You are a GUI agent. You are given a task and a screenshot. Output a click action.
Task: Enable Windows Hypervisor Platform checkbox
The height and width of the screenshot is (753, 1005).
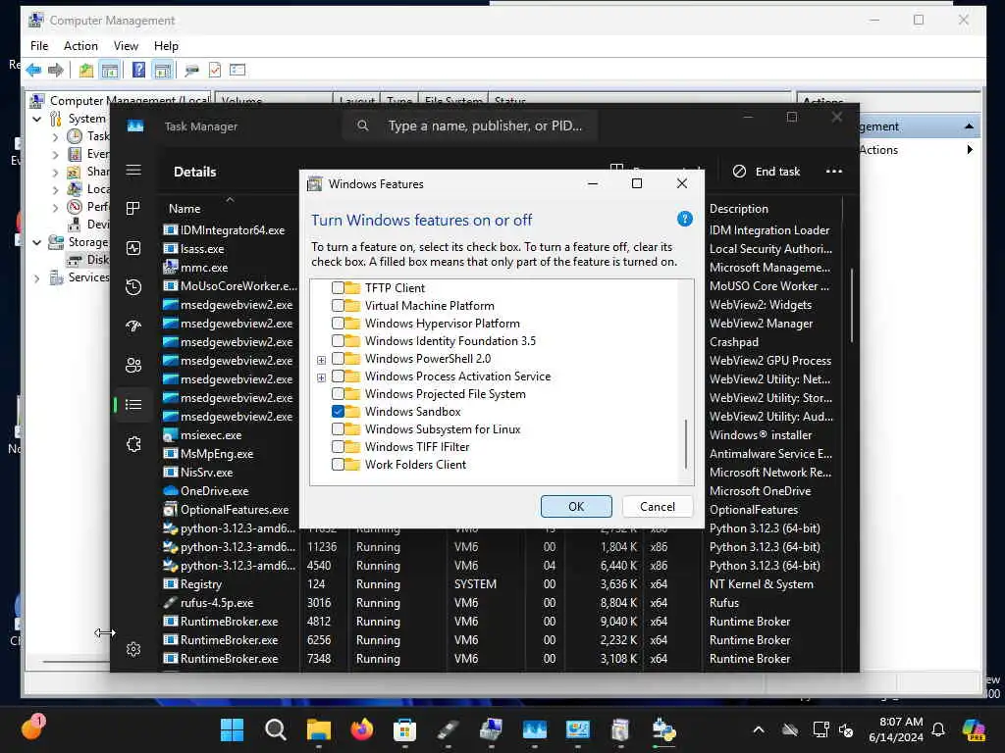coord(338,324)
